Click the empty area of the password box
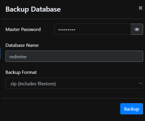The height and width of the screenshot is (121, 145). 103,29
